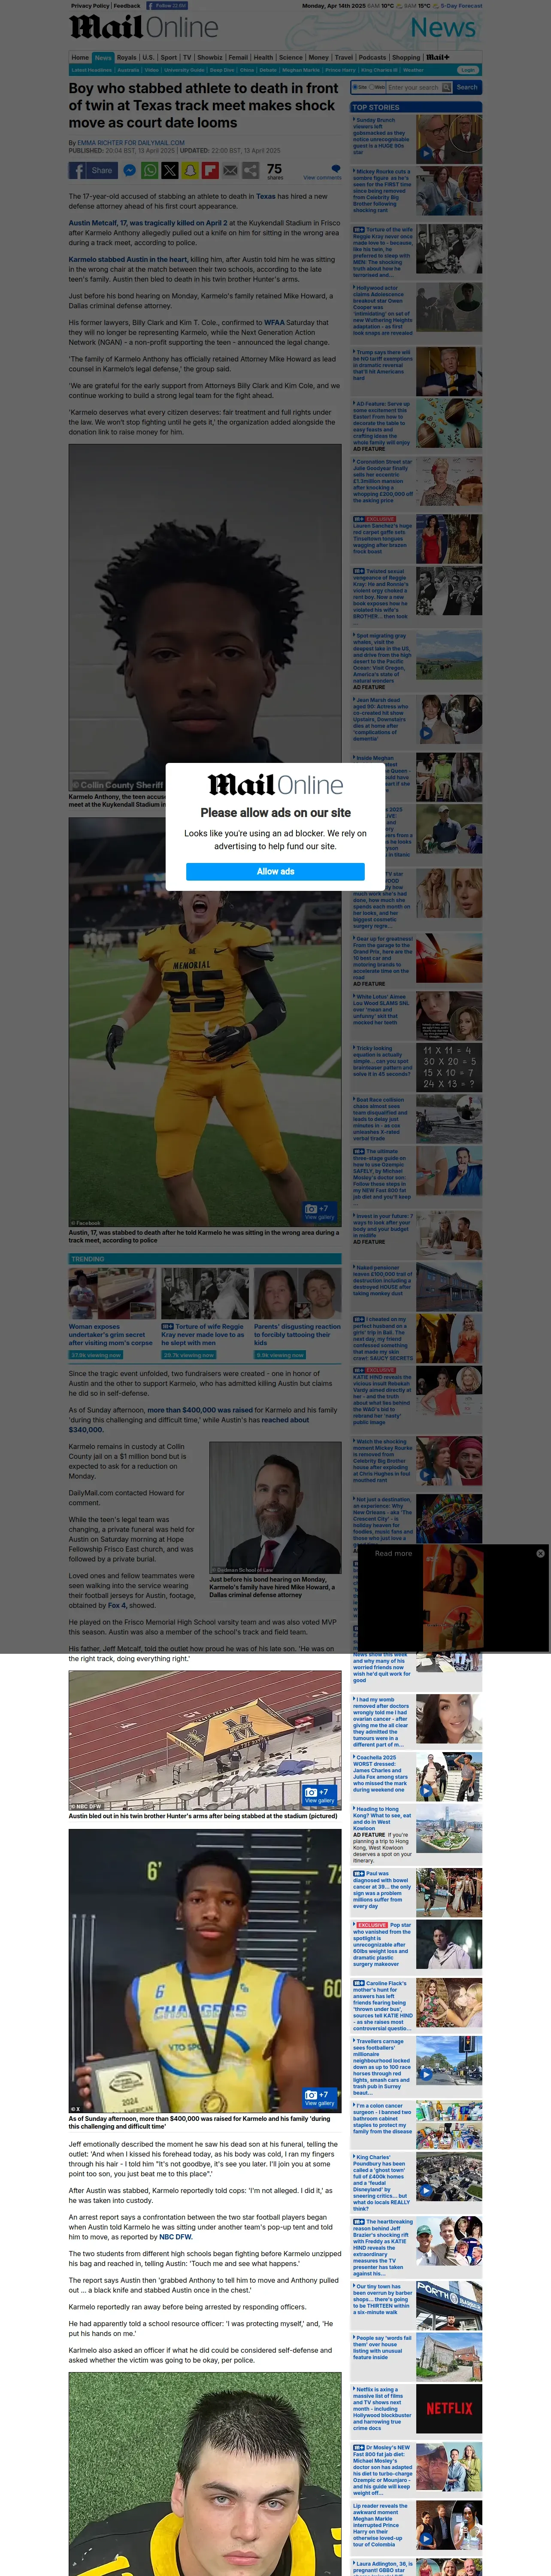Image resolution: width=551 pixels, height=2576 pixels.
Task: Open the Health section tab
Action: (263, 57)
